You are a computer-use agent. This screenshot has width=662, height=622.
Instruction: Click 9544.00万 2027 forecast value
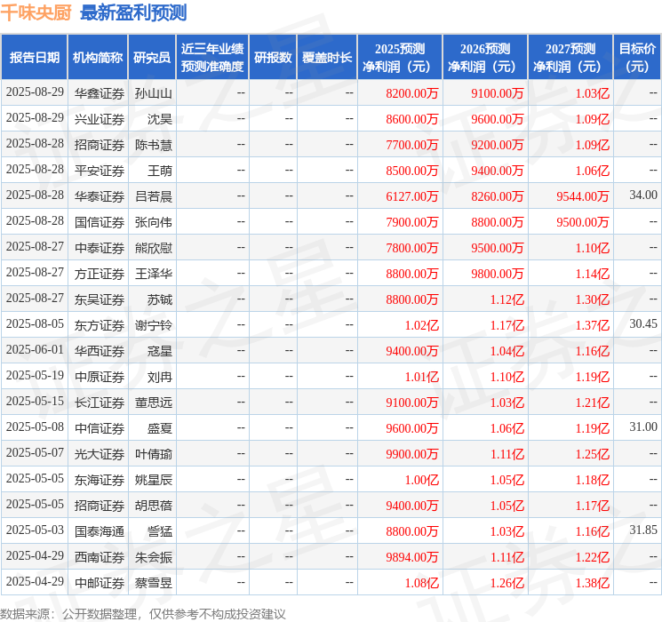[583, 196]
